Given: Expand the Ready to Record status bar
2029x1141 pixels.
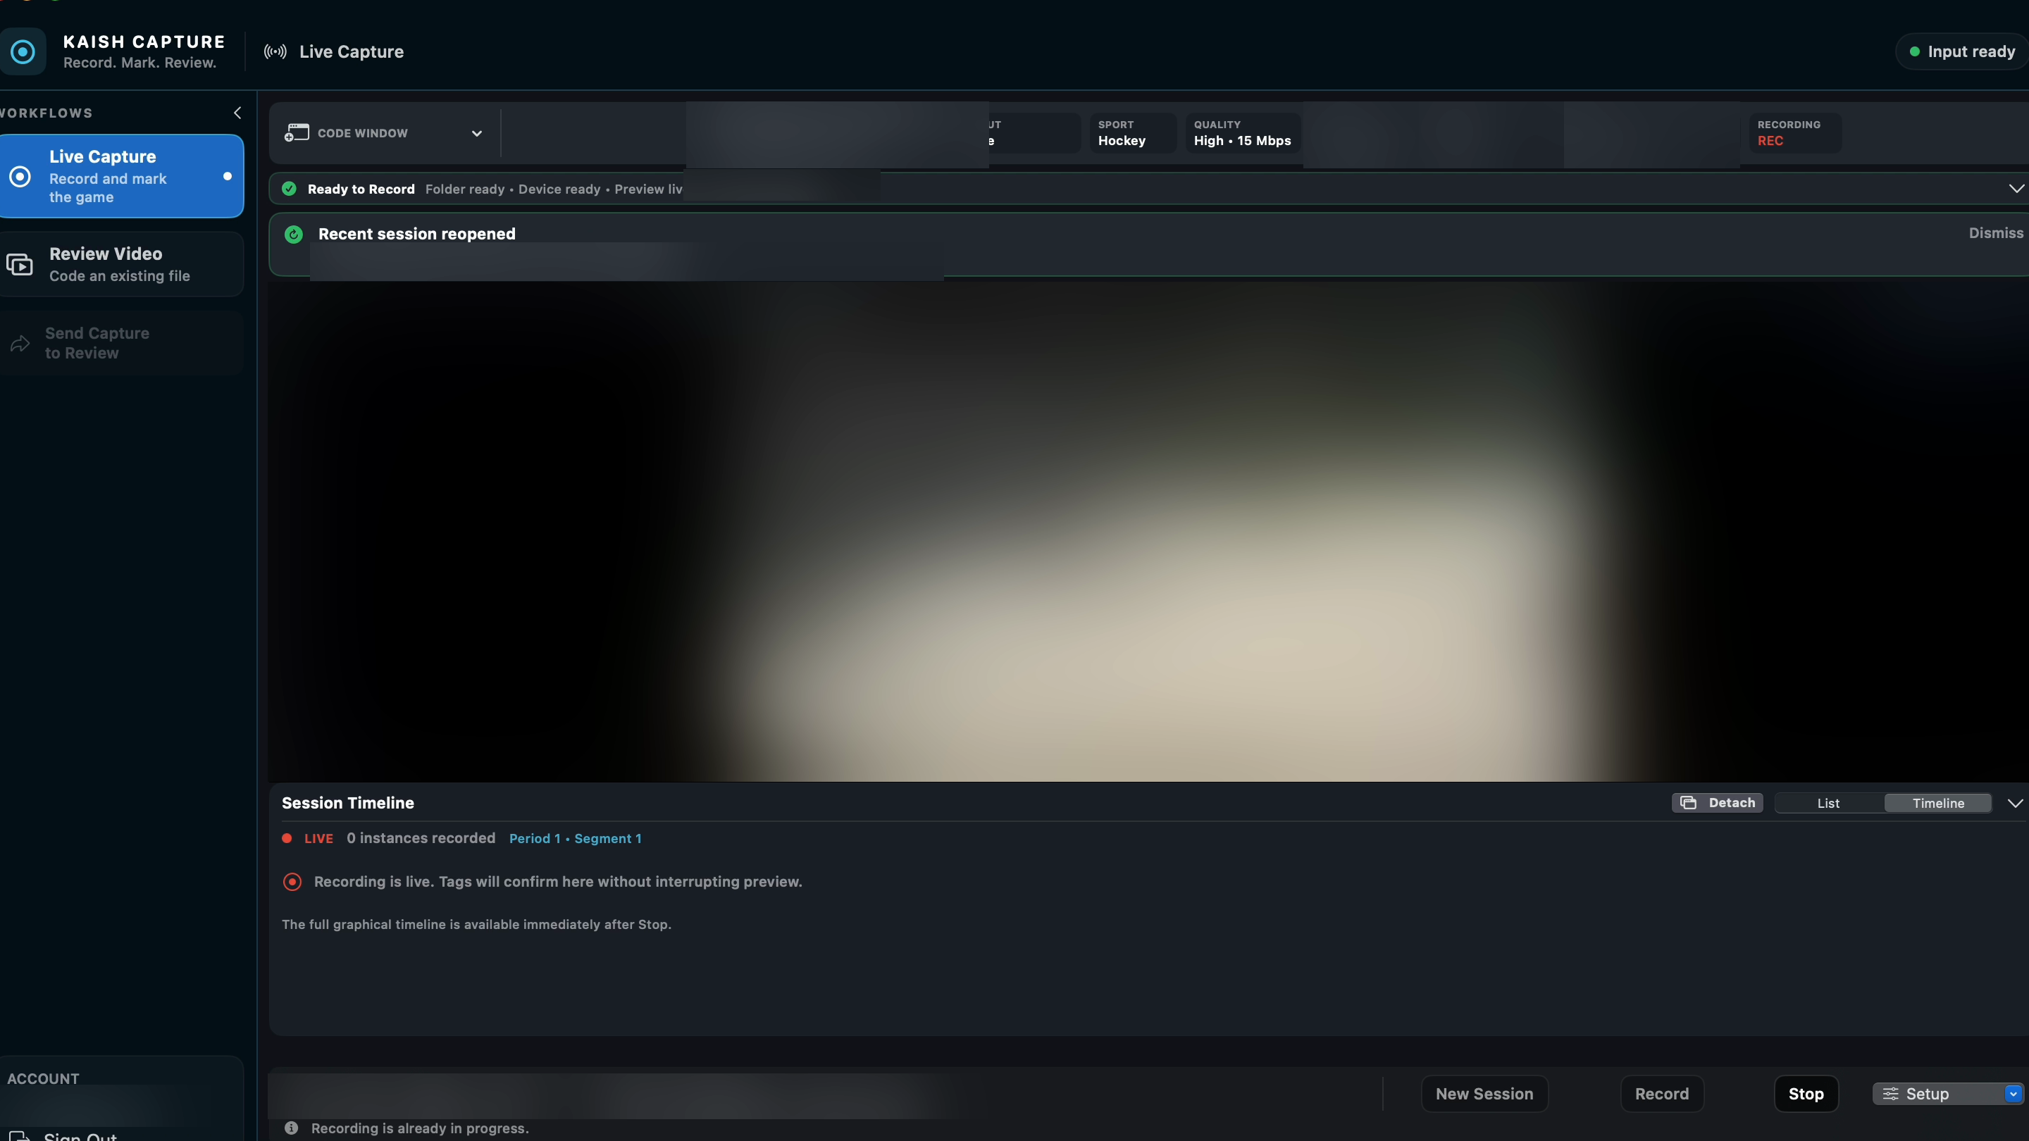Looking at the screenshot, I should pos(2016,189).
